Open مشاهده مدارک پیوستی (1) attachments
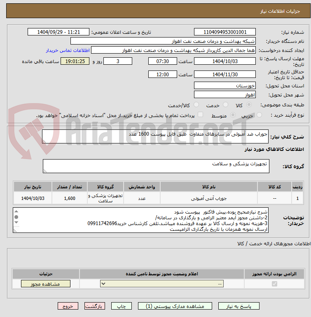Viewport: 311px width, 317px height. coord(175,306)
